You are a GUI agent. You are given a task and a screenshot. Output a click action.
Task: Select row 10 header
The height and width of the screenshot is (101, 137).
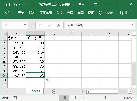[x=4, y=80]
